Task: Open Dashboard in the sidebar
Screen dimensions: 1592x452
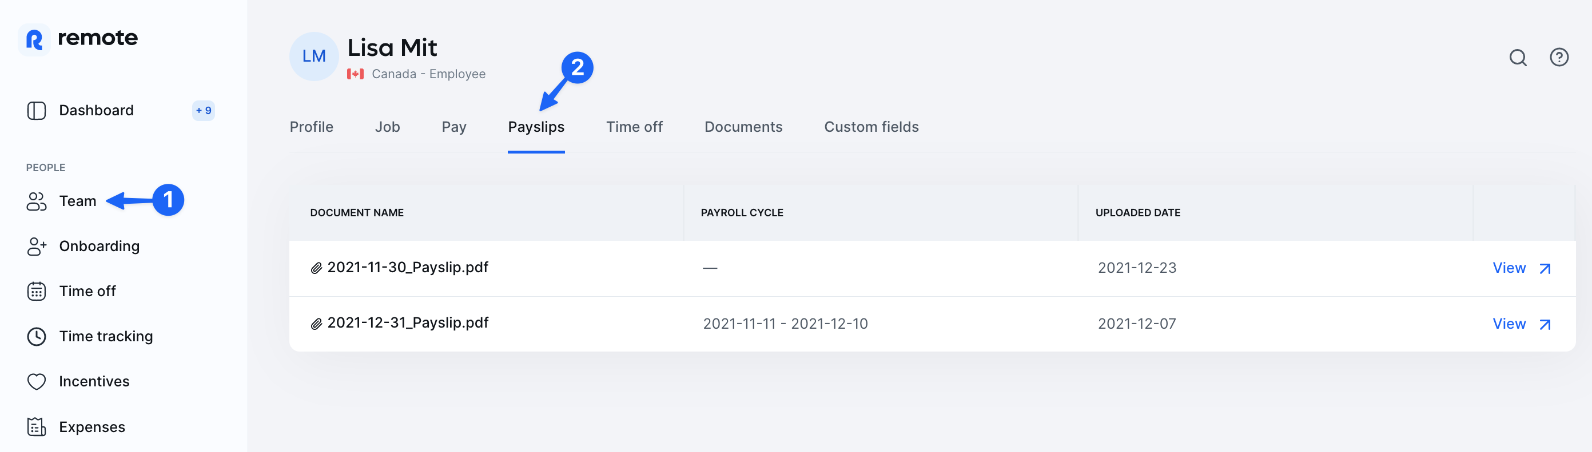Action: (x=97, y=110)
